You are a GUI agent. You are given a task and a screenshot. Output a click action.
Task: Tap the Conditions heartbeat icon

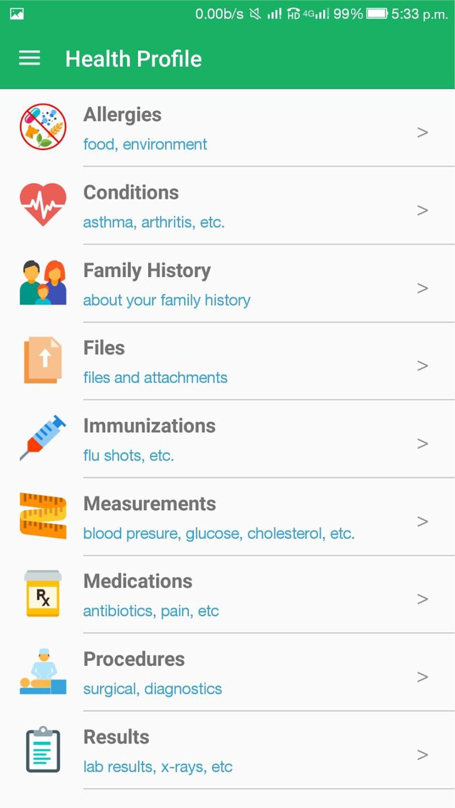coord(43,204)
